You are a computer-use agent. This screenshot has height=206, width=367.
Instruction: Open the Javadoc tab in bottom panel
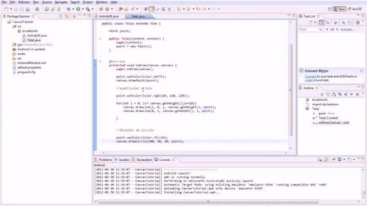[x=122, y=160]
